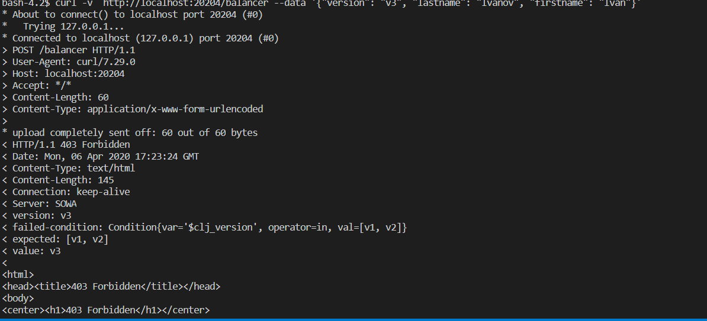Click the expected: [v1, v2] line
707x321 pixels.
pyautogui.click(x=55, y=239)
